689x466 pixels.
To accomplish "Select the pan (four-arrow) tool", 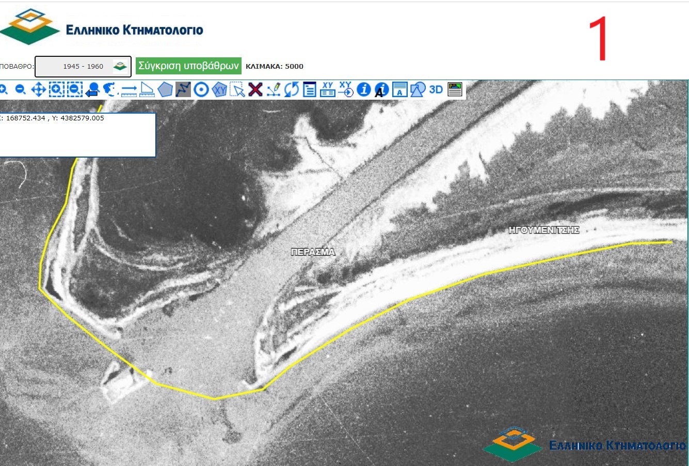I will [39, 89].
